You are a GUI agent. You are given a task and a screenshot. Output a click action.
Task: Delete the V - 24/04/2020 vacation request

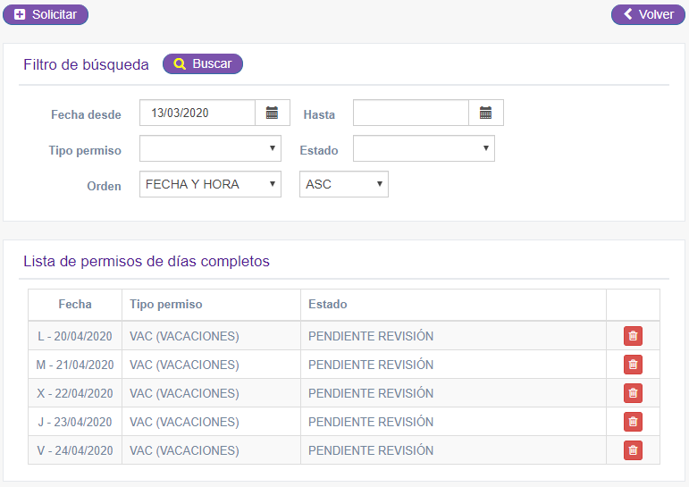click(x=633, y=450)
